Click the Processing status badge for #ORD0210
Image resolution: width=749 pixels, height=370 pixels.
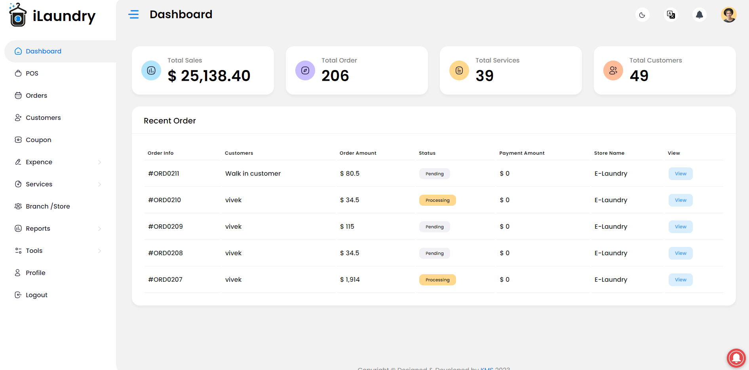tap(437, 200)
